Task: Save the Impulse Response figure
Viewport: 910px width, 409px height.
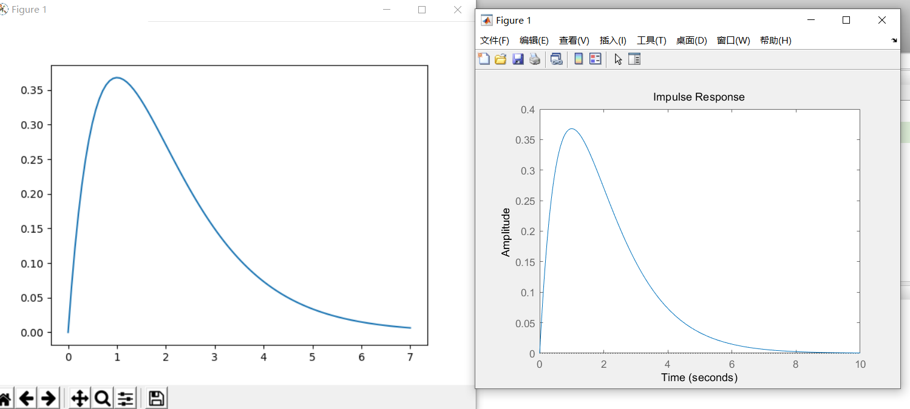Action: click(518, 59)
